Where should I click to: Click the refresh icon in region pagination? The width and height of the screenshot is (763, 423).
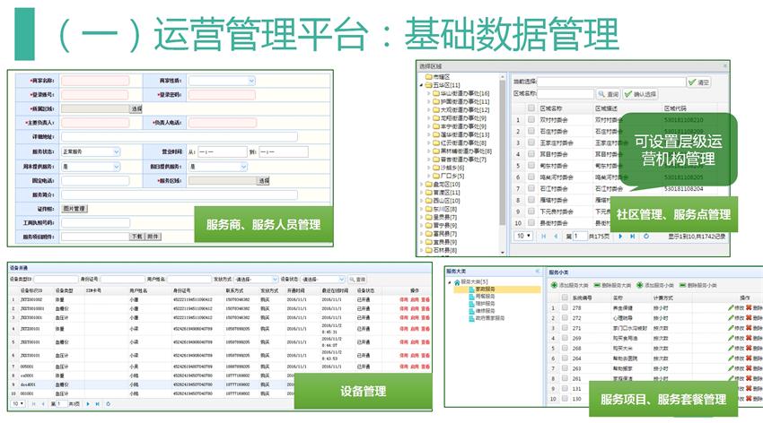(646, 236)
